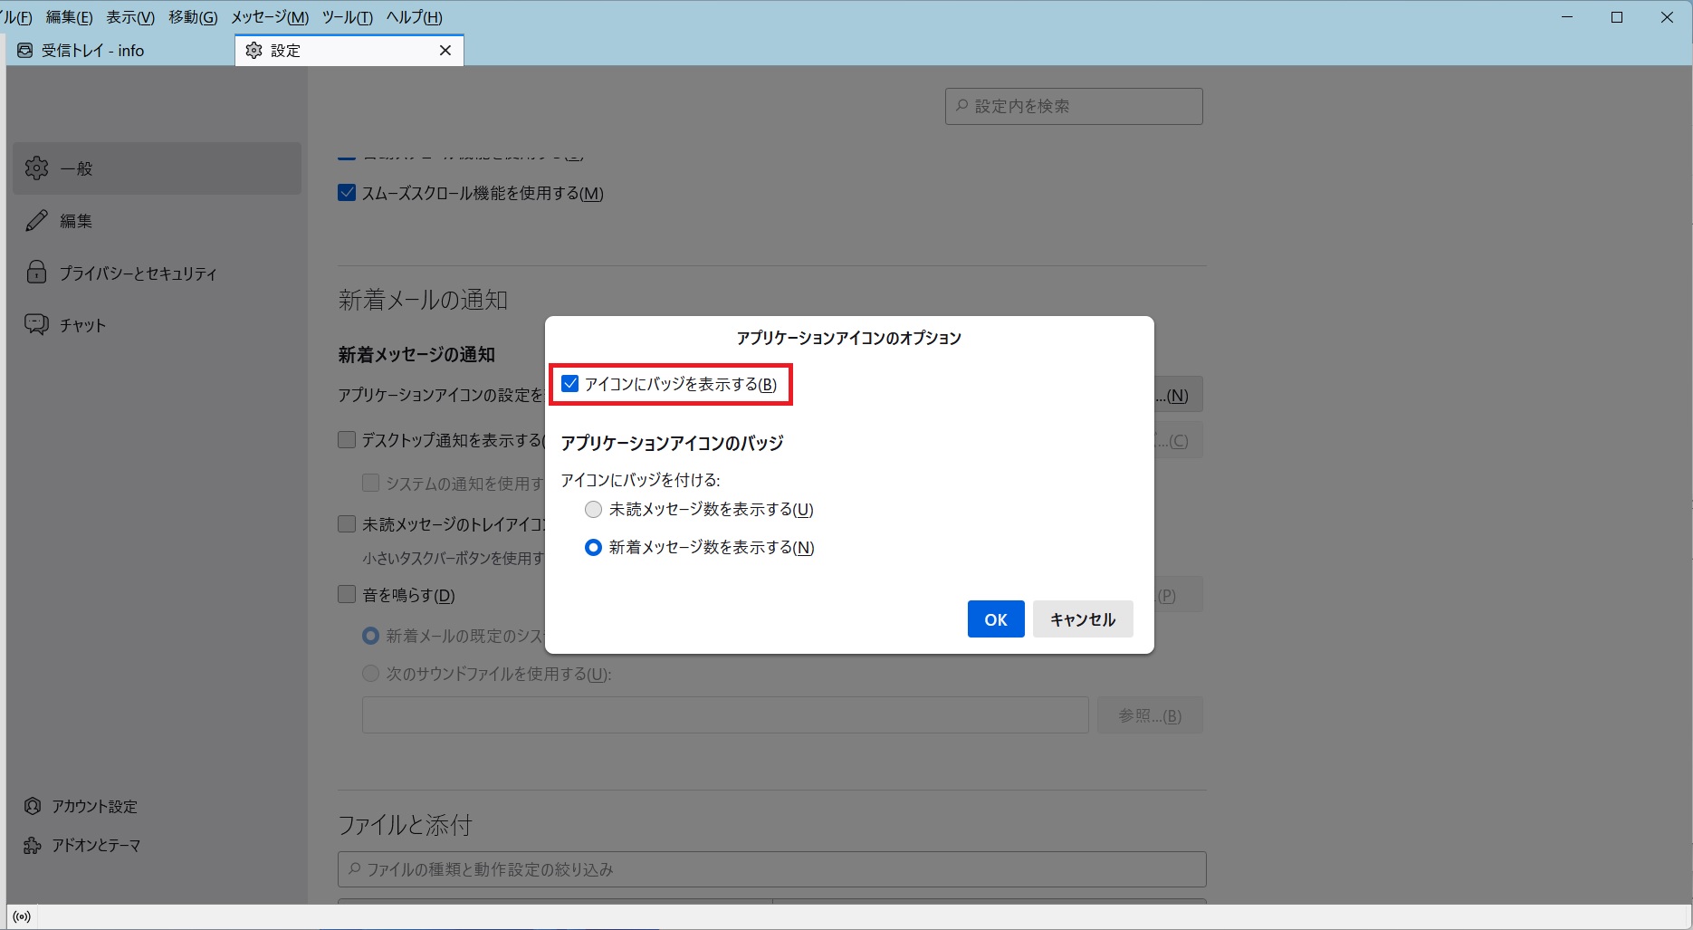Open the 表示 menu
This screenshot has height=930, width=1693.
[x=130, y=17]
